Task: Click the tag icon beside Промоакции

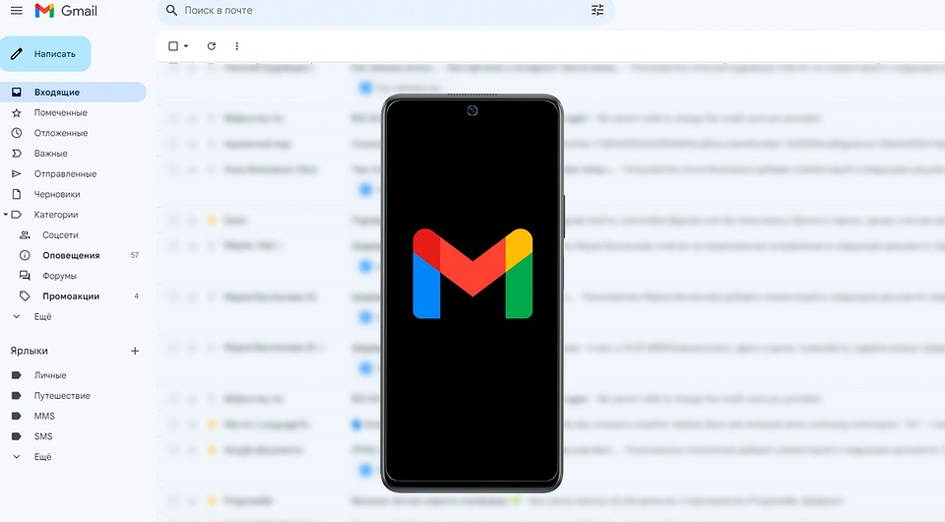Action: tap(25, 296)
